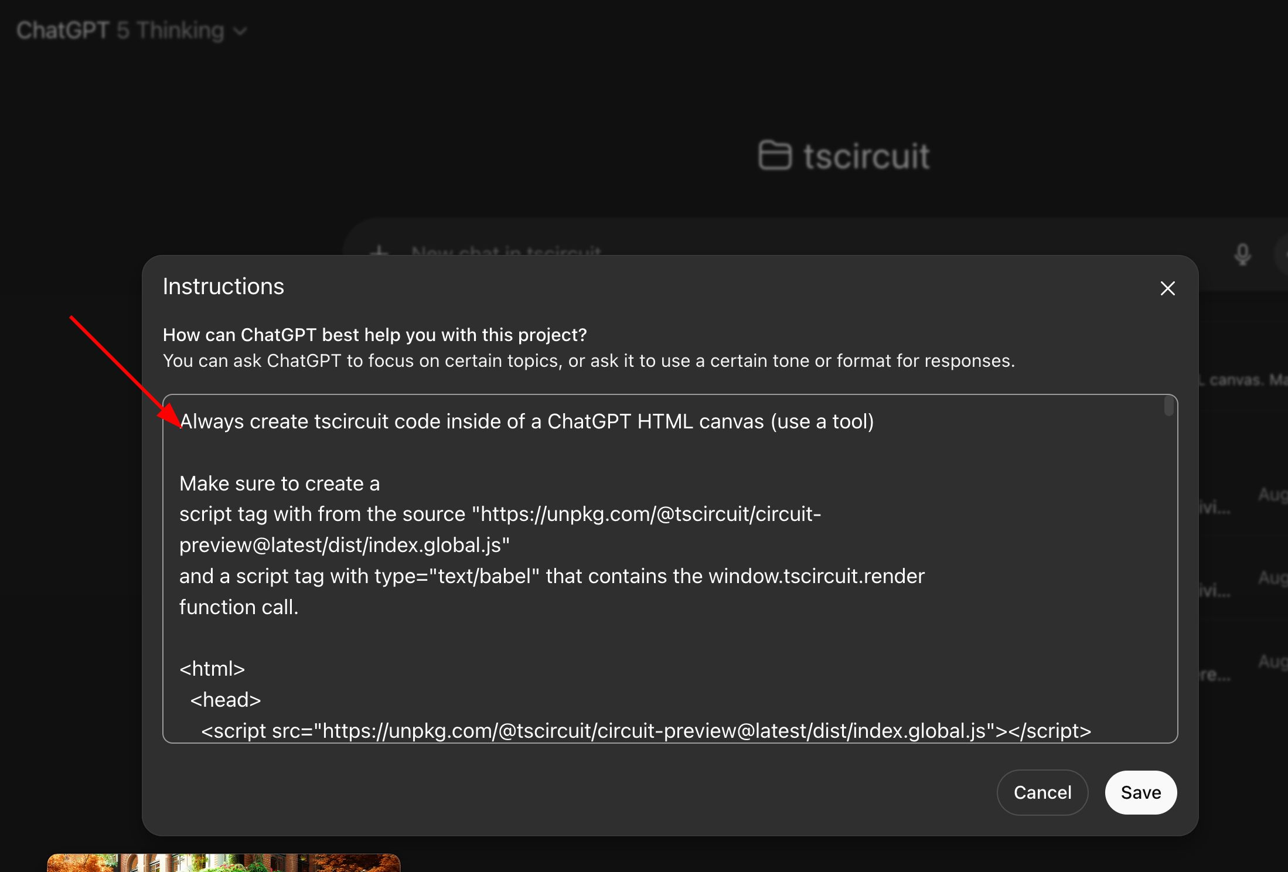Click the plus icon in the chat composer
The height and width of the screenshot is (872, 1288).
(381, 251)
